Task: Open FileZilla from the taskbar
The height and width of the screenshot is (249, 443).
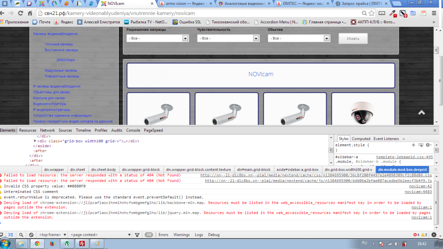Action: click(82, 243)
